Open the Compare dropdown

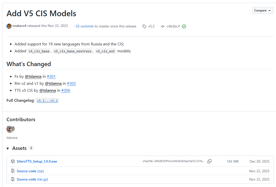(262, 10)
